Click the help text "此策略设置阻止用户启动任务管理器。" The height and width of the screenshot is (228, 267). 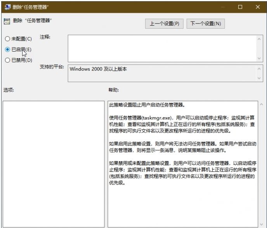click(147, 105)
